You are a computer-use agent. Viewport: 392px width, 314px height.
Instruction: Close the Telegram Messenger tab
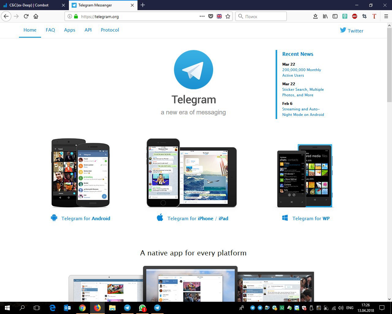[x=132, y=5]
